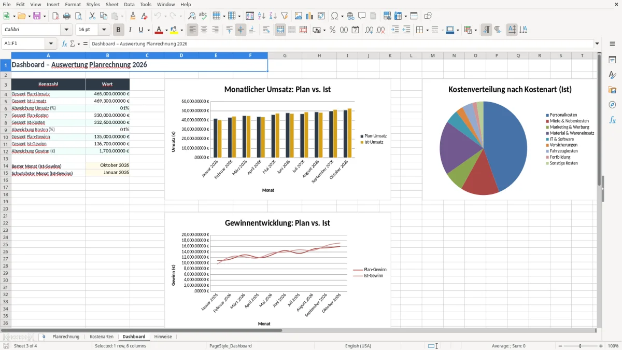Screen dimensions: 622x350
Task: Click PageStyle_Dashboard in the status bar
Action: (231, 346)
